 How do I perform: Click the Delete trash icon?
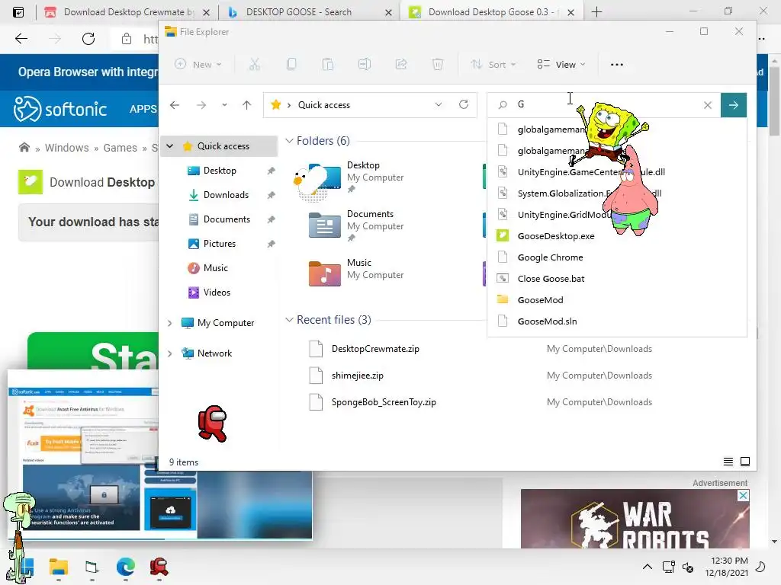437,64
